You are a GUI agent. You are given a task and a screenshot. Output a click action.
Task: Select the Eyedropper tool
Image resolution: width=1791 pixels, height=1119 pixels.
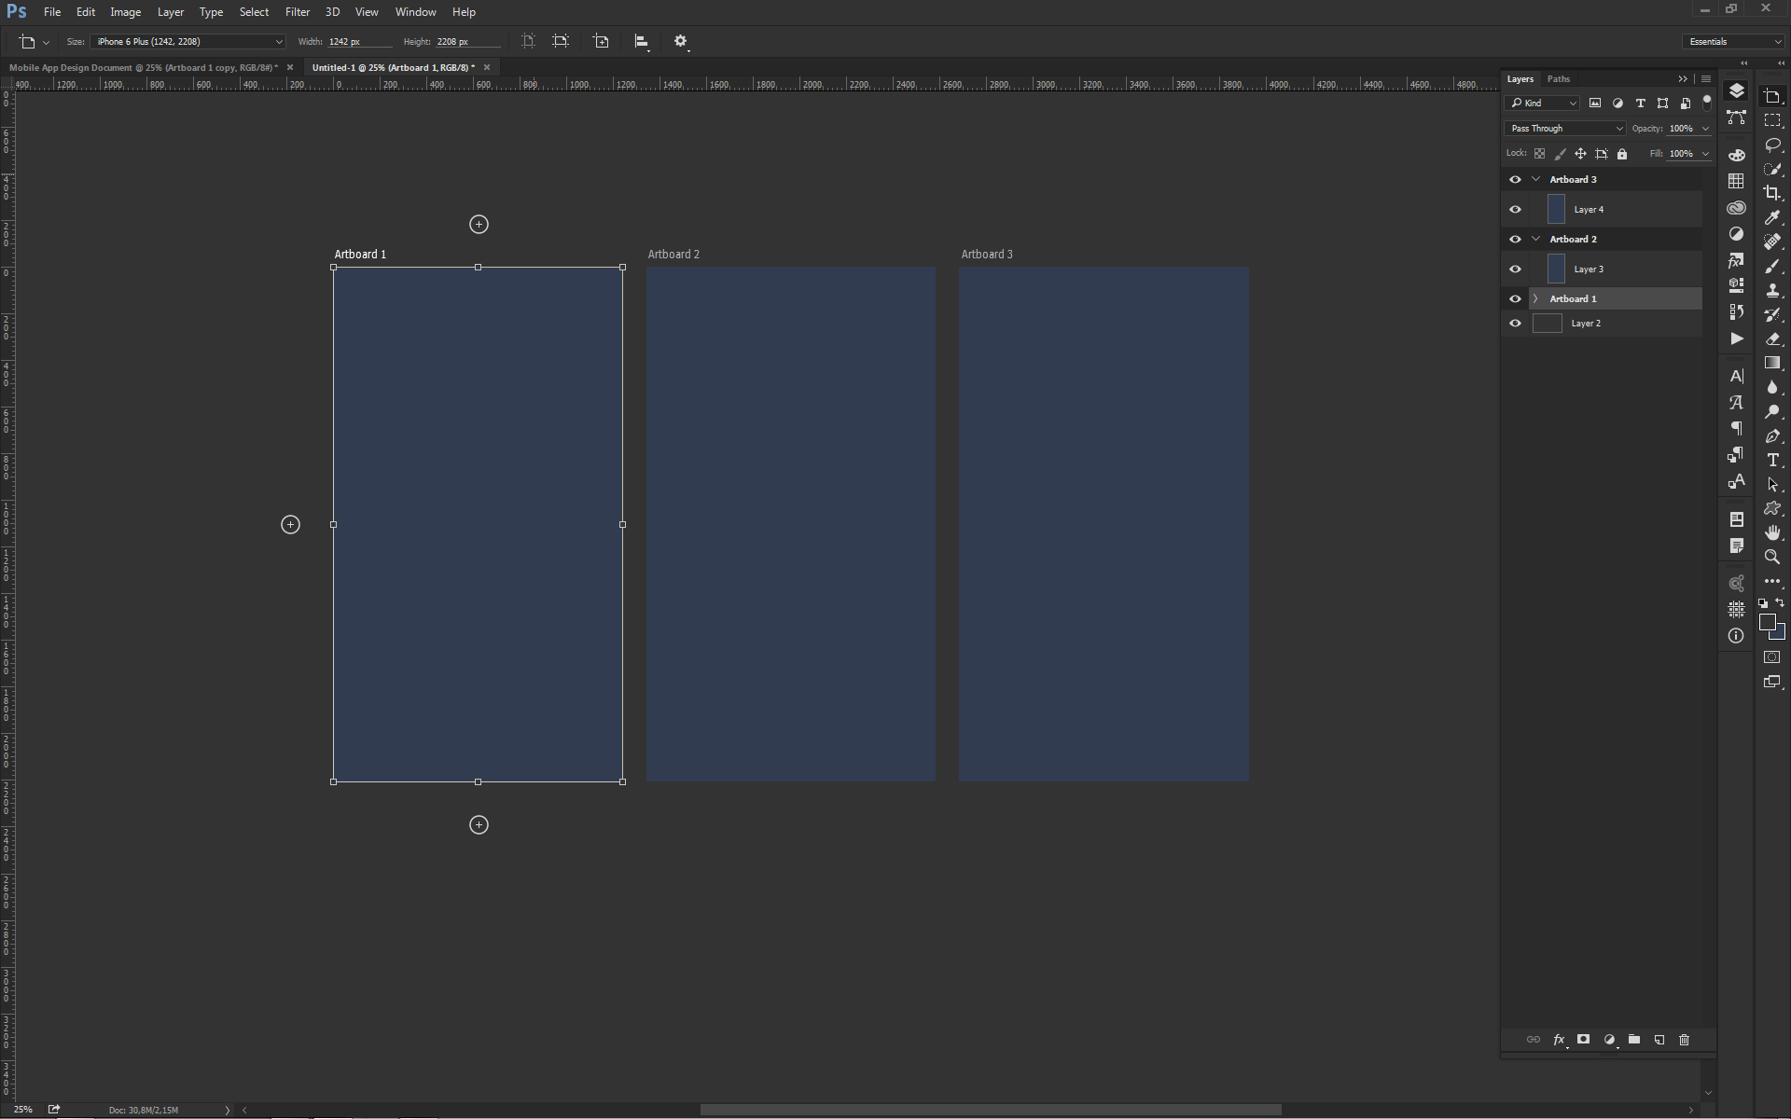point(1772,217)
